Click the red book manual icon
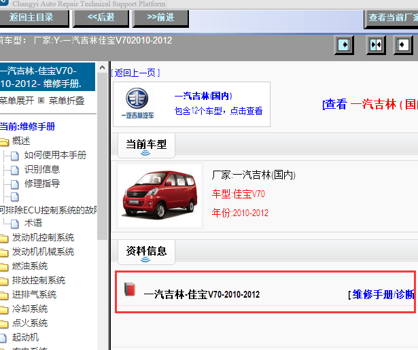This screenshot has width=418, height=350. tap(130, 289)
